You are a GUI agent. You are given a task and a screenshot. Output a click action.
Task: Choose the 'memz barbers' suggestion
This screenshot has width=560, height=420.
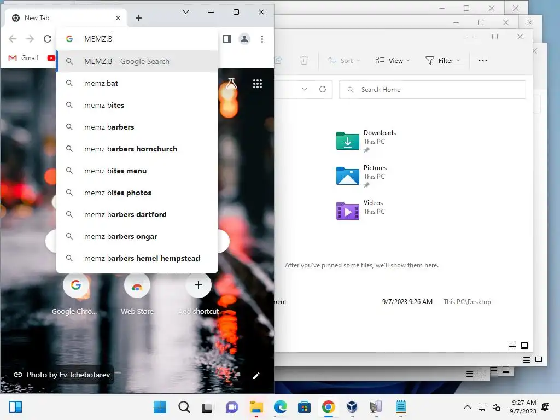click(137, 127)
